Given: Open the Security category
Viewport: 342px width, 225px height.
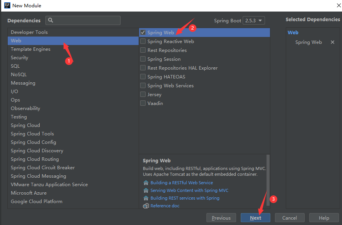Looking at the screenshot, I should (73, 58).
